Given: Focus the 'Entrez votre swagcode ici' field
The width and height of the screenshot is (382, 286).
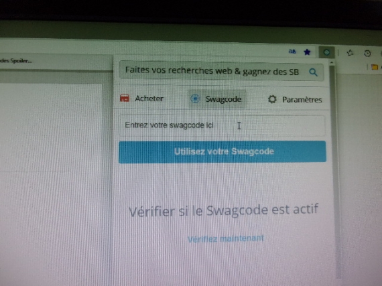Looking at the screenshot, I should click(x=222, y=126).
